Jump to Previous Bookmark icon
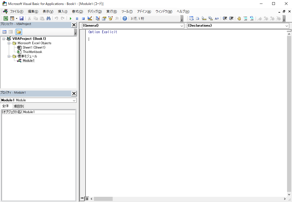The image size is (292, 202). coord(272,18)
